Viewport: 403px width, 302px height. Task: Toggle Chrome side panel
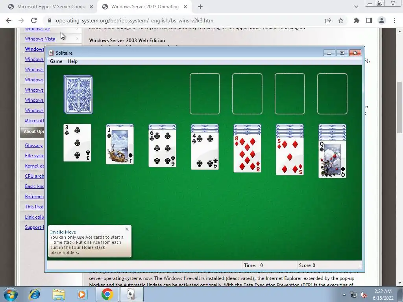(x=369, y=20)
